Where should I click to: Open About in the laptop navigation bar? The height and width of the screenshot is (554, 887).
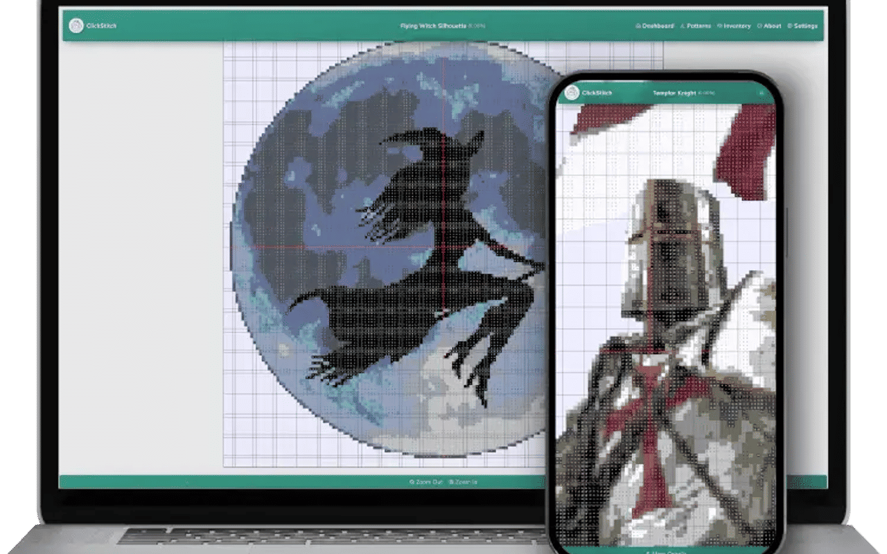click(x=769, y=26)
